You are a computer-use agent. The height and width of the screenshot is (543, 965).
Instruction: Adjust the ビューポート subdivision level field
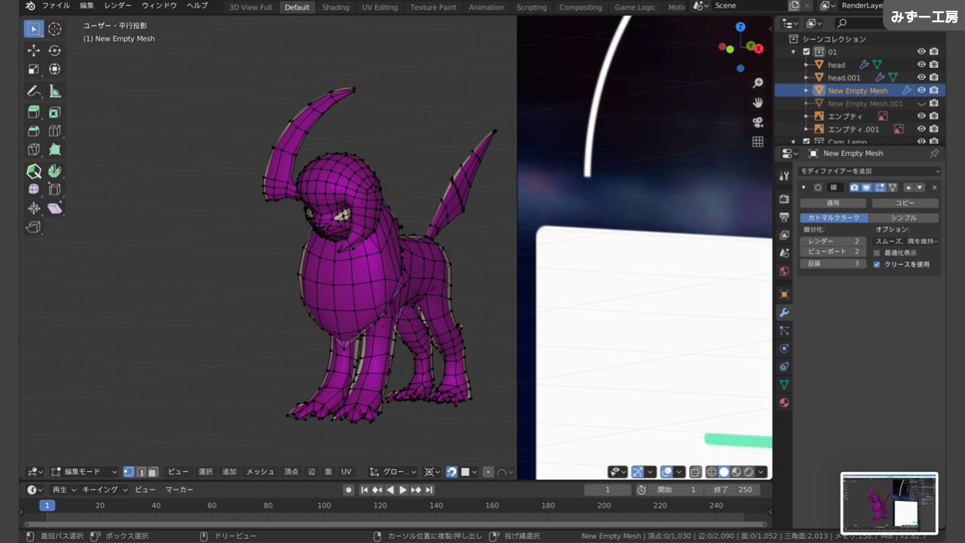click(x=833, y=252)
